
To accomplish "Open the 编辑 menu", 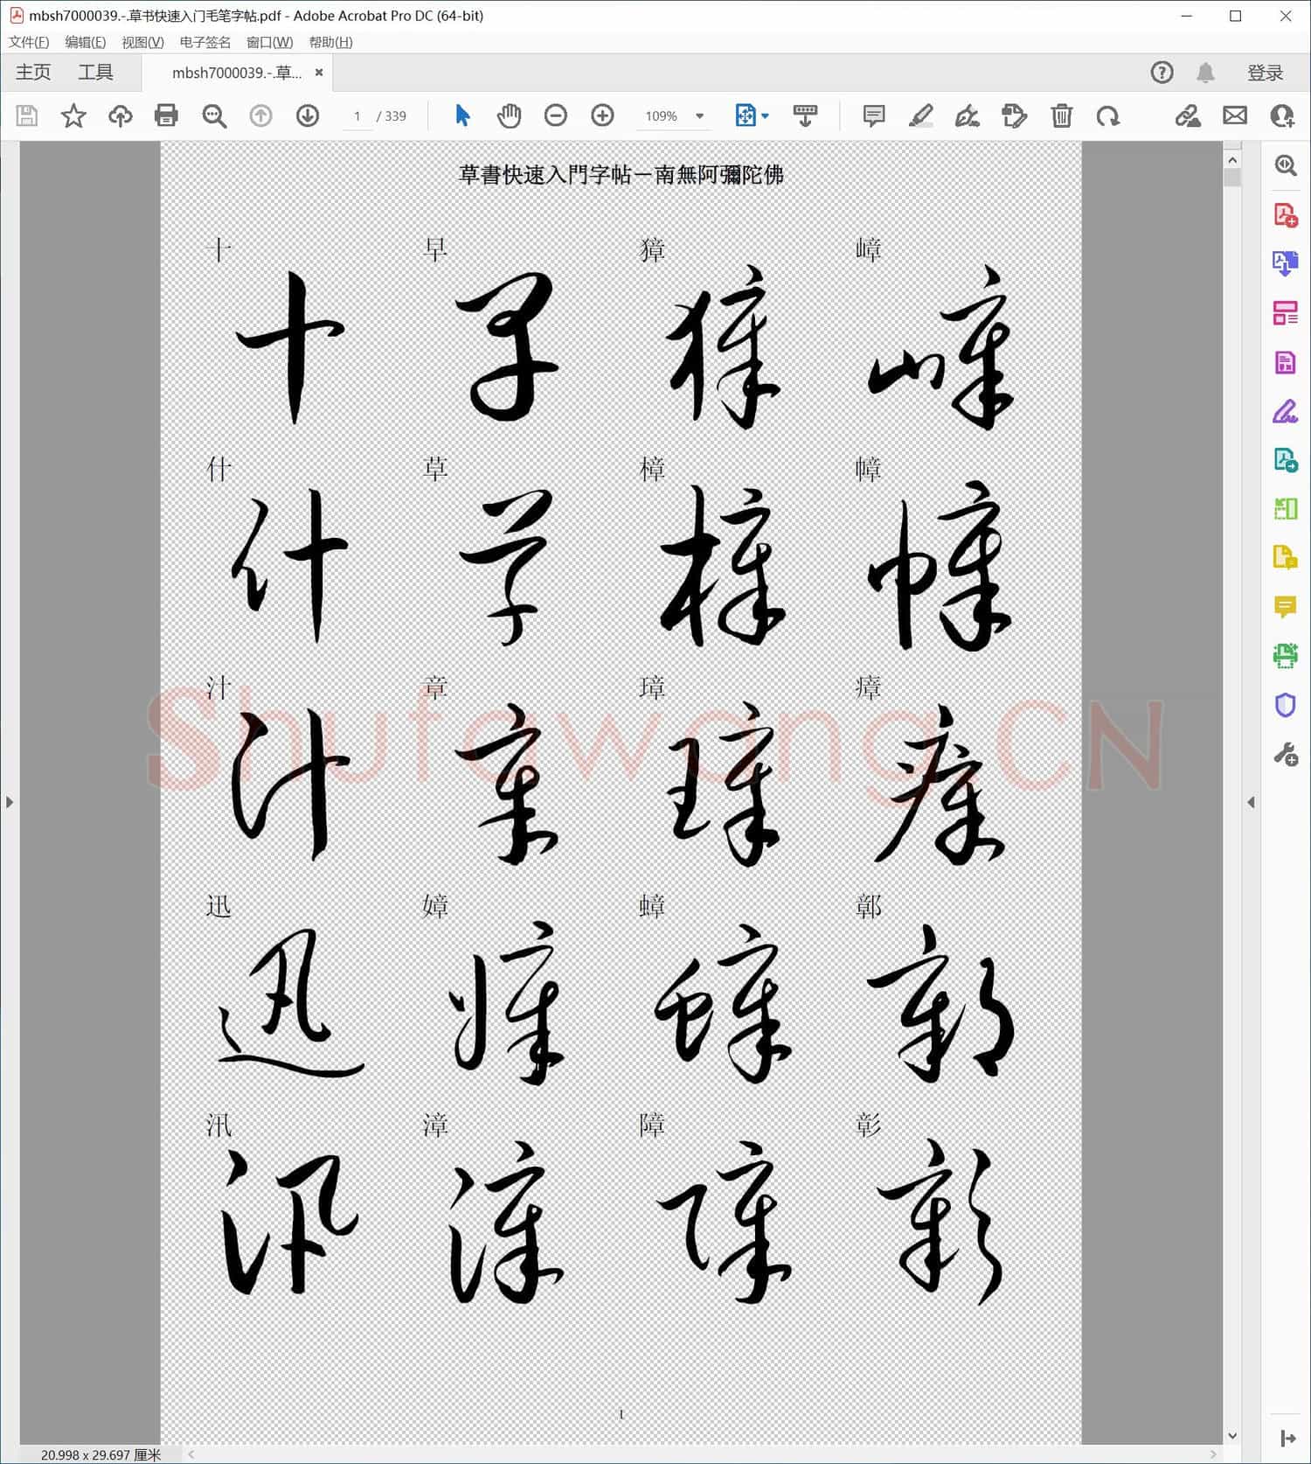I will (x=86, y=42).
